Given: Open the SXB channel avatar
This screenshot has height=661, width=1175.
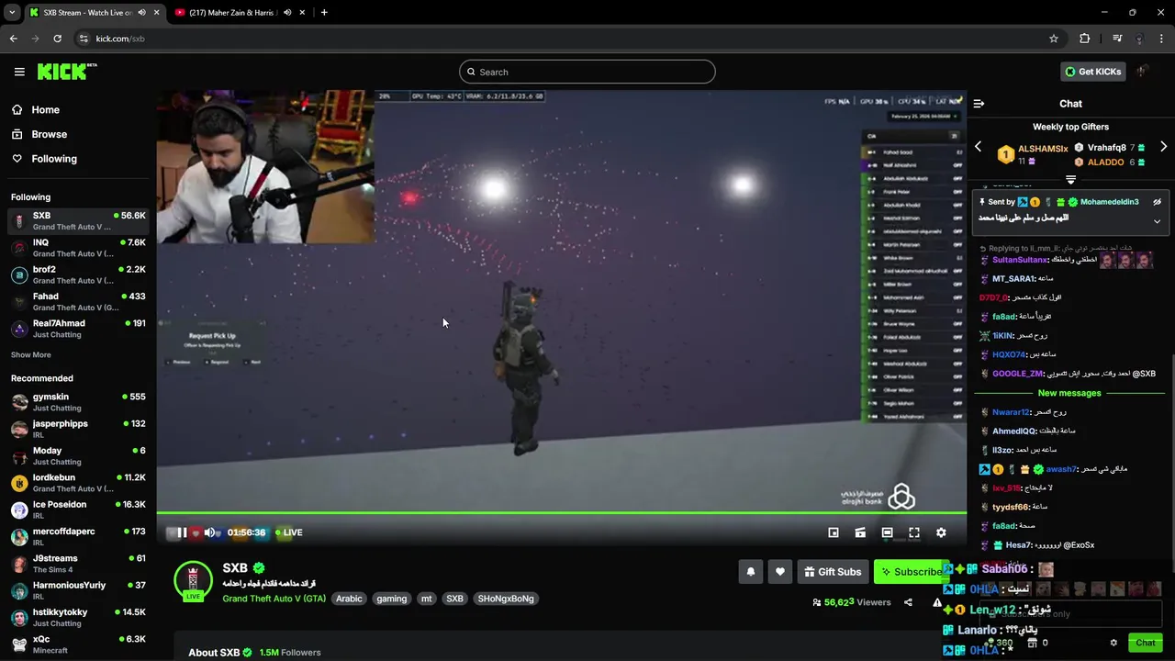Looking at the screenshot, I should coord(193,580).
